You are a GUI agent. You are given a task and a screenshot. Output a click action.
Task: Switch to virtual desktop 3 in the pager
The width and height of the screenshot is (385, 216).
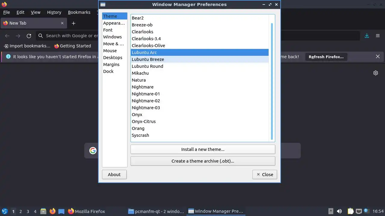28,211
